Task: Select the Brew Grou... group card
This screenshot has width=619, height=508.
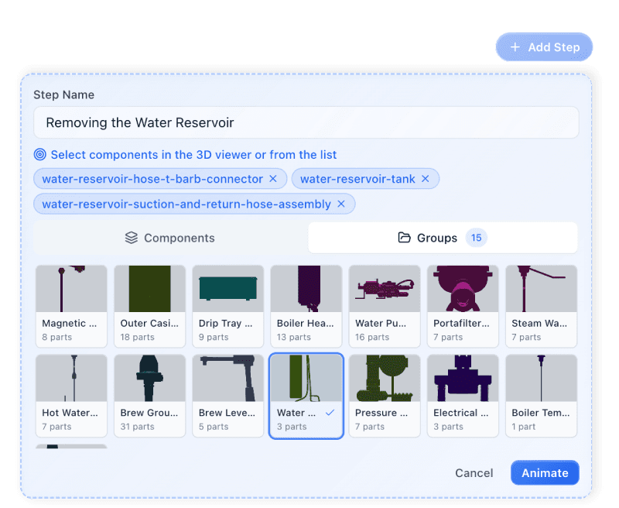Action: [149, 396]
